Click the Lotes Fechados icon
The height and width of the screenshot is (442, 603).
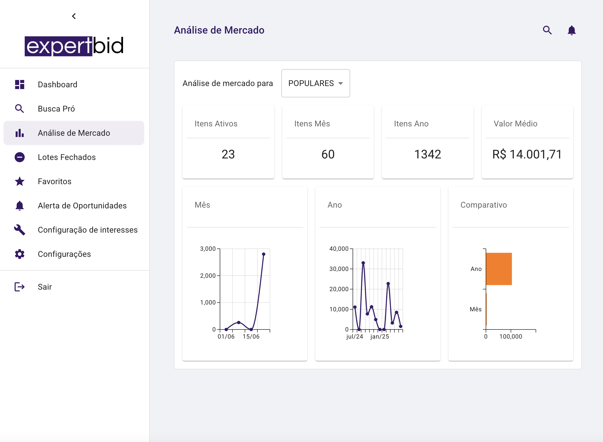pos(19,157)
